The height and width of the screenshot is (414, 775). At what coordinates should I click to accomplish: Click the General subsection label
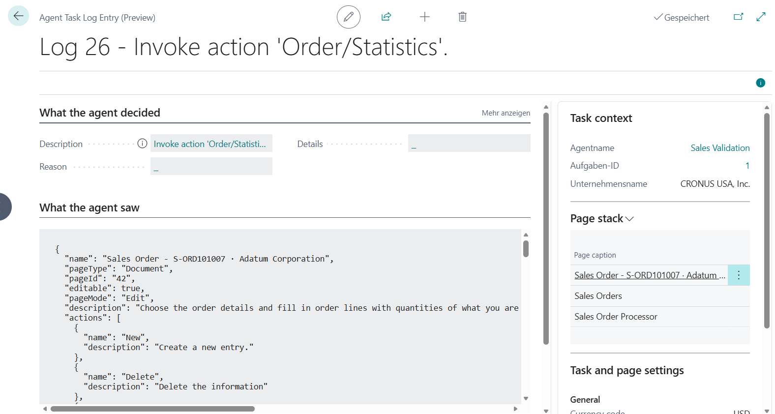tap(585, 400)
